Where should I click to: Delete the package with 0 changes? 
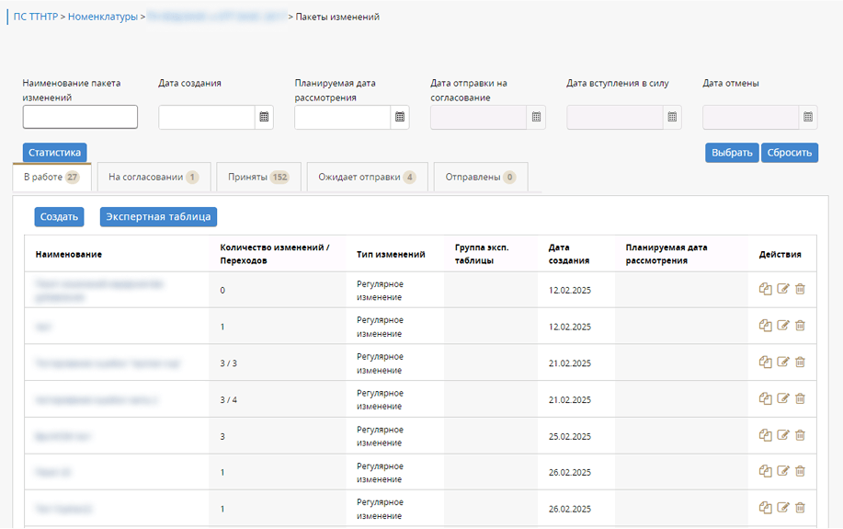(800, 289)
